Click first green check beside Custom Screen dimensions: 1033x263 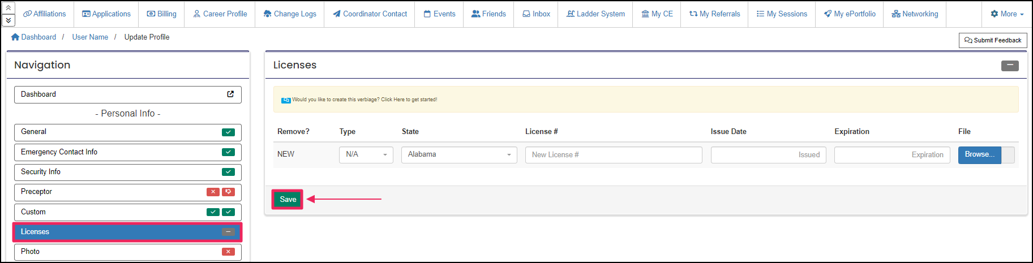click(213, 212)
